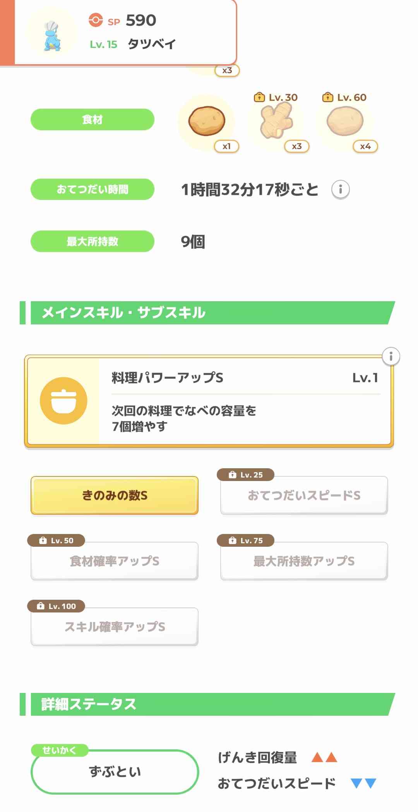Open info icon on main skill card
This screenshot has height=812, width=418.
pyautogui.click(x=391, y=357)
